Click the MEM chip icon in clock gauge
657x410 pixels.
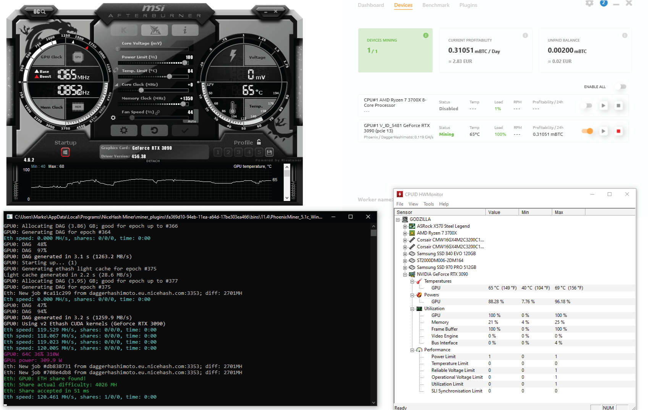point(78,107)
